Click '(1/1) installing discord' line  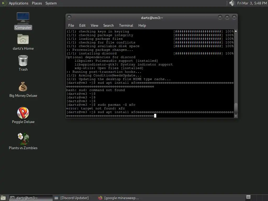pos(91,53)
